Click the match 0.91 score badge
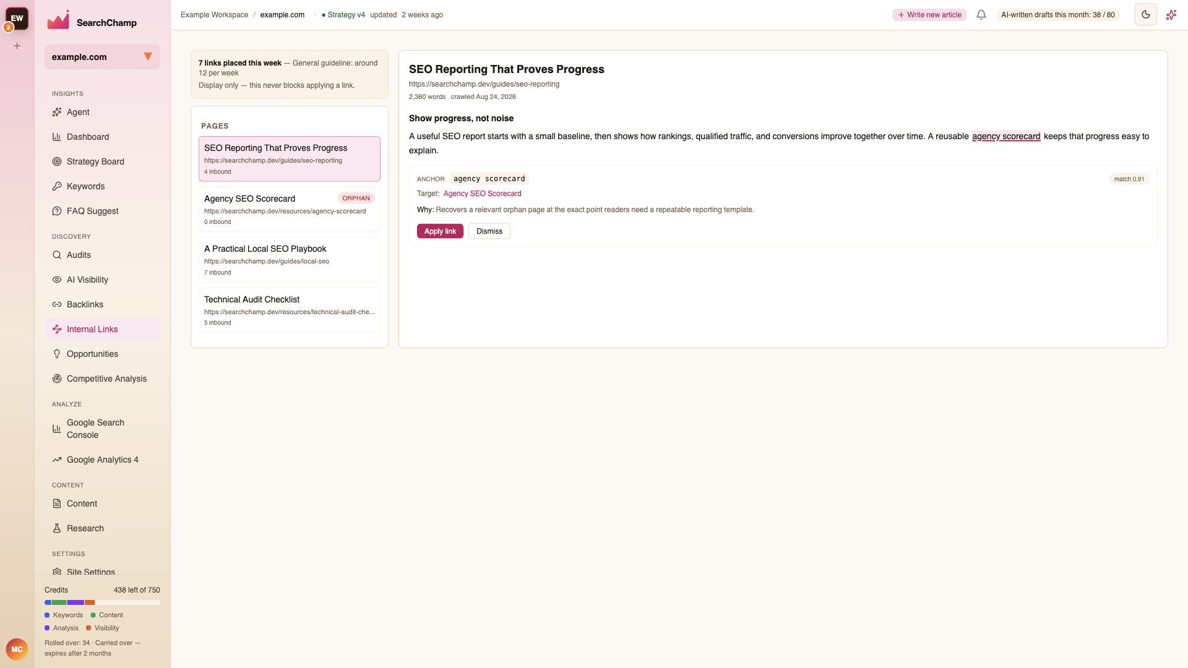Image resolution: width=1188 pixels, height=668 pixels. click(x=1129, y=179)
